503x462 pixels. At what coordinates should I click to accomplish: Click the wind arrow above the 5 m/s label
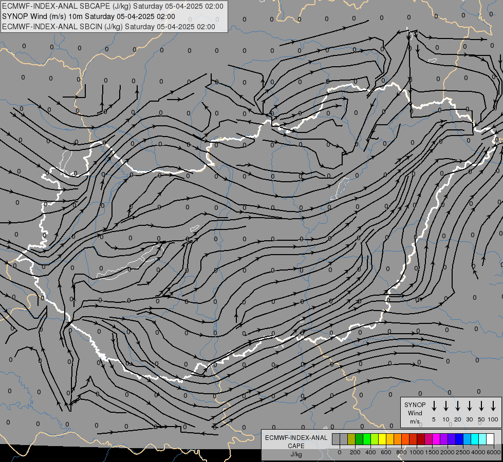pyautogui.click(x=434, y=406)
